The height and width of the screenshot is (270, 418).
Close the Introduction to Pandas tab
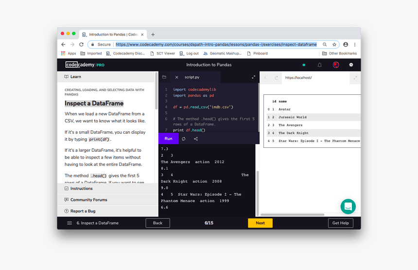point(142,35)
